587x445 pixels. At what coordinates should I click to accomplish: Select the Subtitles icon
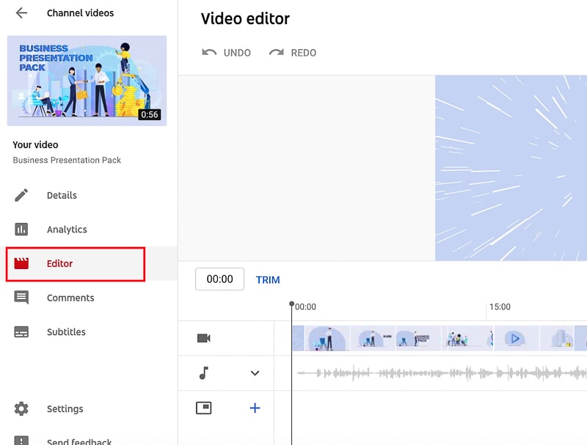(x=21, y=332)
